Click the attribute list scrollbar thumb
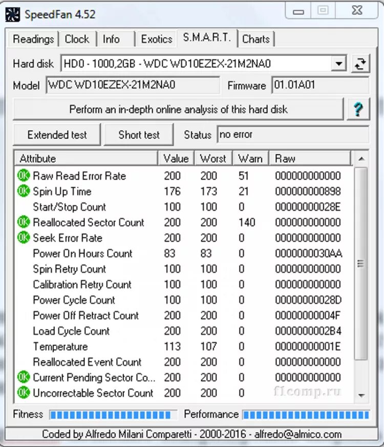The width and height of the screenshot is (384, 447). pos(361,264)
